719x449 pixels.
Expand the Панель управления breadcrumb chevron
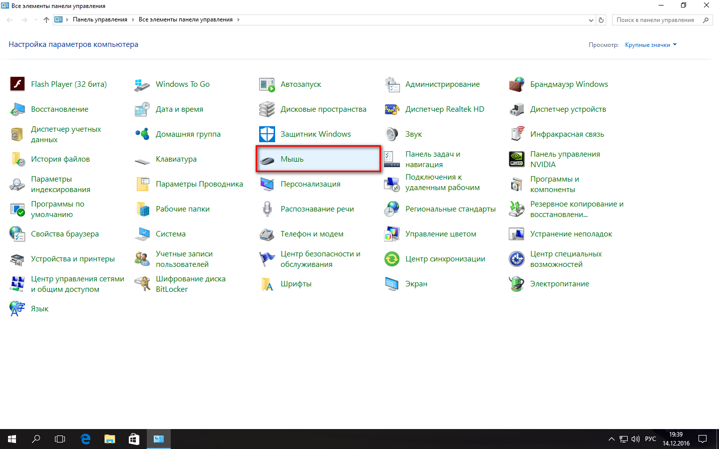click(133, 20)
